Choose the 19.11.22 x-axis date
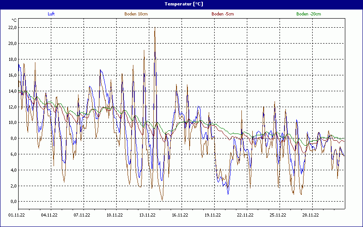The image size is (363, 227). coord(212,216)
